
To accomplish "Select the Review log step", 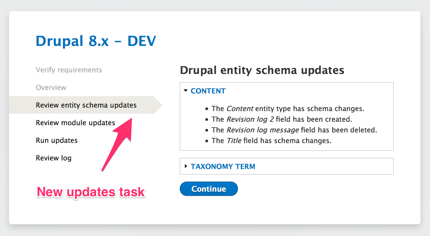I will [x=54, y=158].
